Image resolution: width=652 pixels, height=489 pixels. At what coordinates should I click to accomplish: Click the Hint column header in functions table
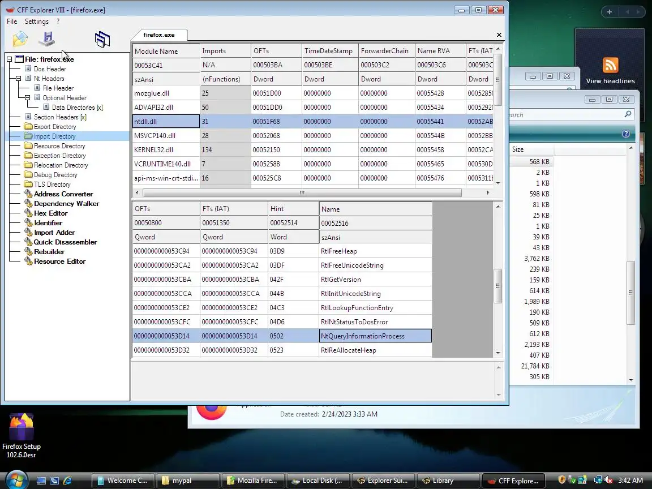pyautogui.click(x=293, y=209)
